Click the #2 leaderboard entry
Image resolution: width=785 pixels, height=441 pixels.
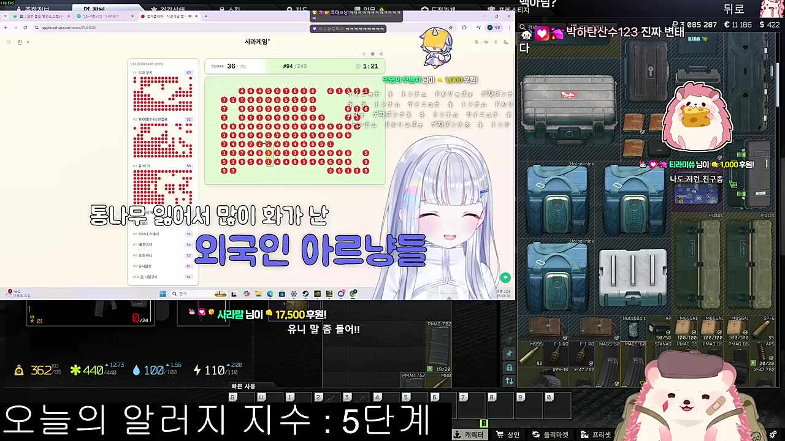point(163,137)
